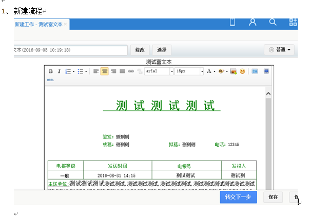This screenshot has width=309, height=217.
Task: Open the apps grid icon in header
Action: click(293, 22)
